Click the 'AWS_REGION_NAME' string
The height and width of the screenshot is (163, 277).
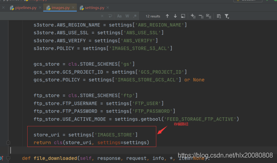(x=160, y=25)
